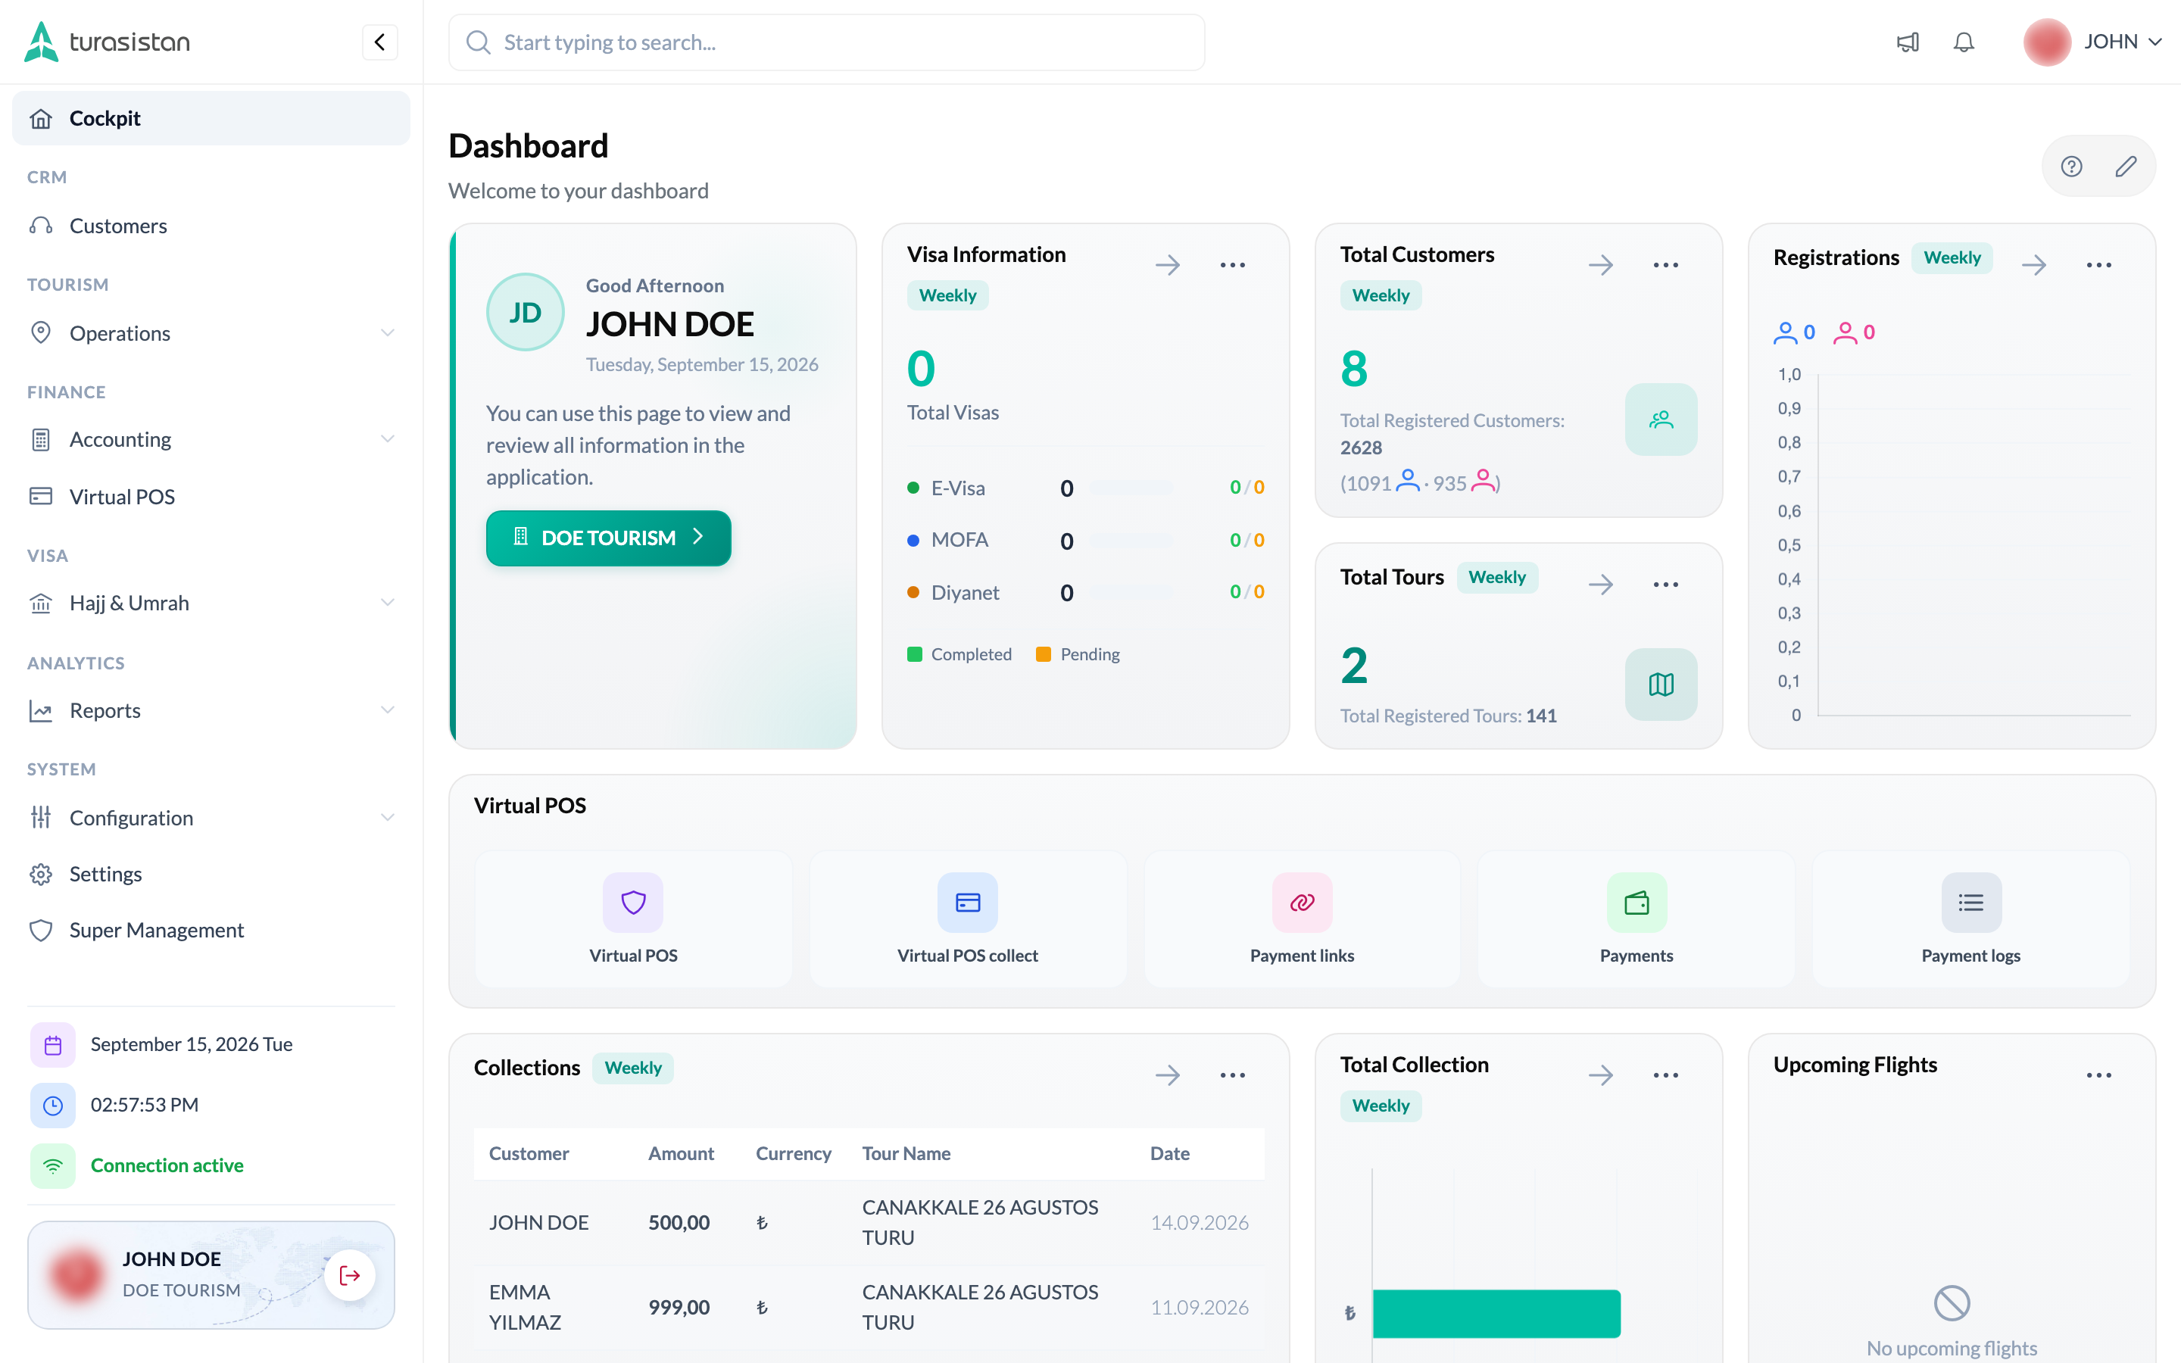Screen dimensions: 2181x1363
Task: Focus the Start typing to search field
Action: tap(825, 42)
